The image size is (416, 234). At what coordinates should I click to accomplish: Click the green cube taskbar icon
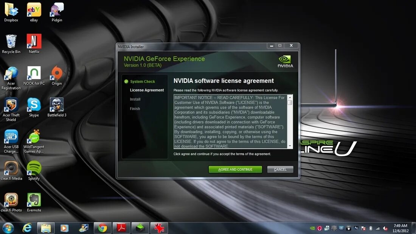point(140,228)
